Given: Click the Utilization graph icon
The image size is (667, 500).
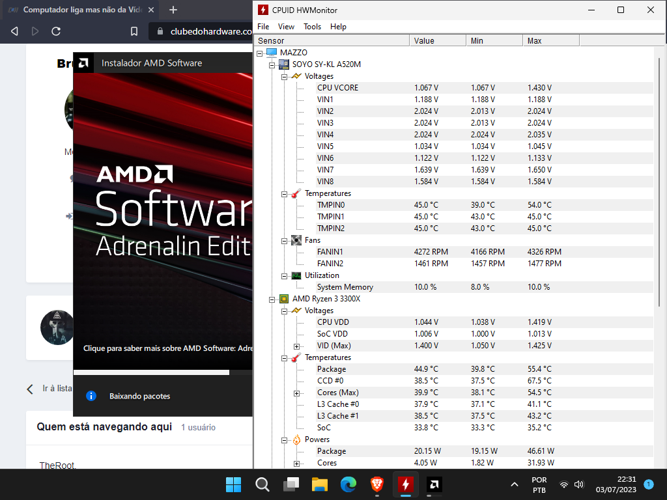Looking at the screenshot, I should 296,275.
